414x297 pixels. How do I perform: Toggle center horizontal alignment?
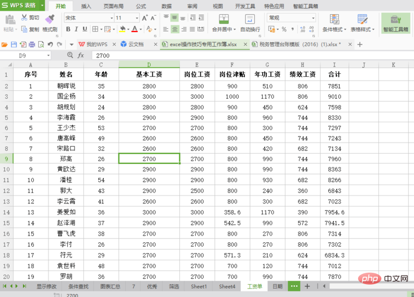[x=174, y=29]
